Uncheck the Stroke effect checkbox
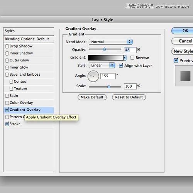 point(7,124)
